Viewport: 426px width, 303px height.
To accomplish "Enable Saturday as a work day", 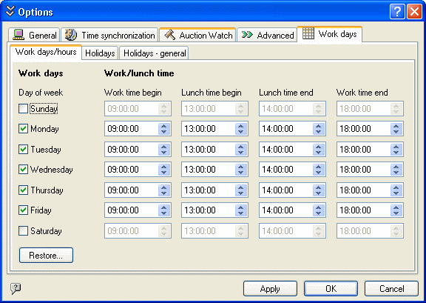I will 23,231.
